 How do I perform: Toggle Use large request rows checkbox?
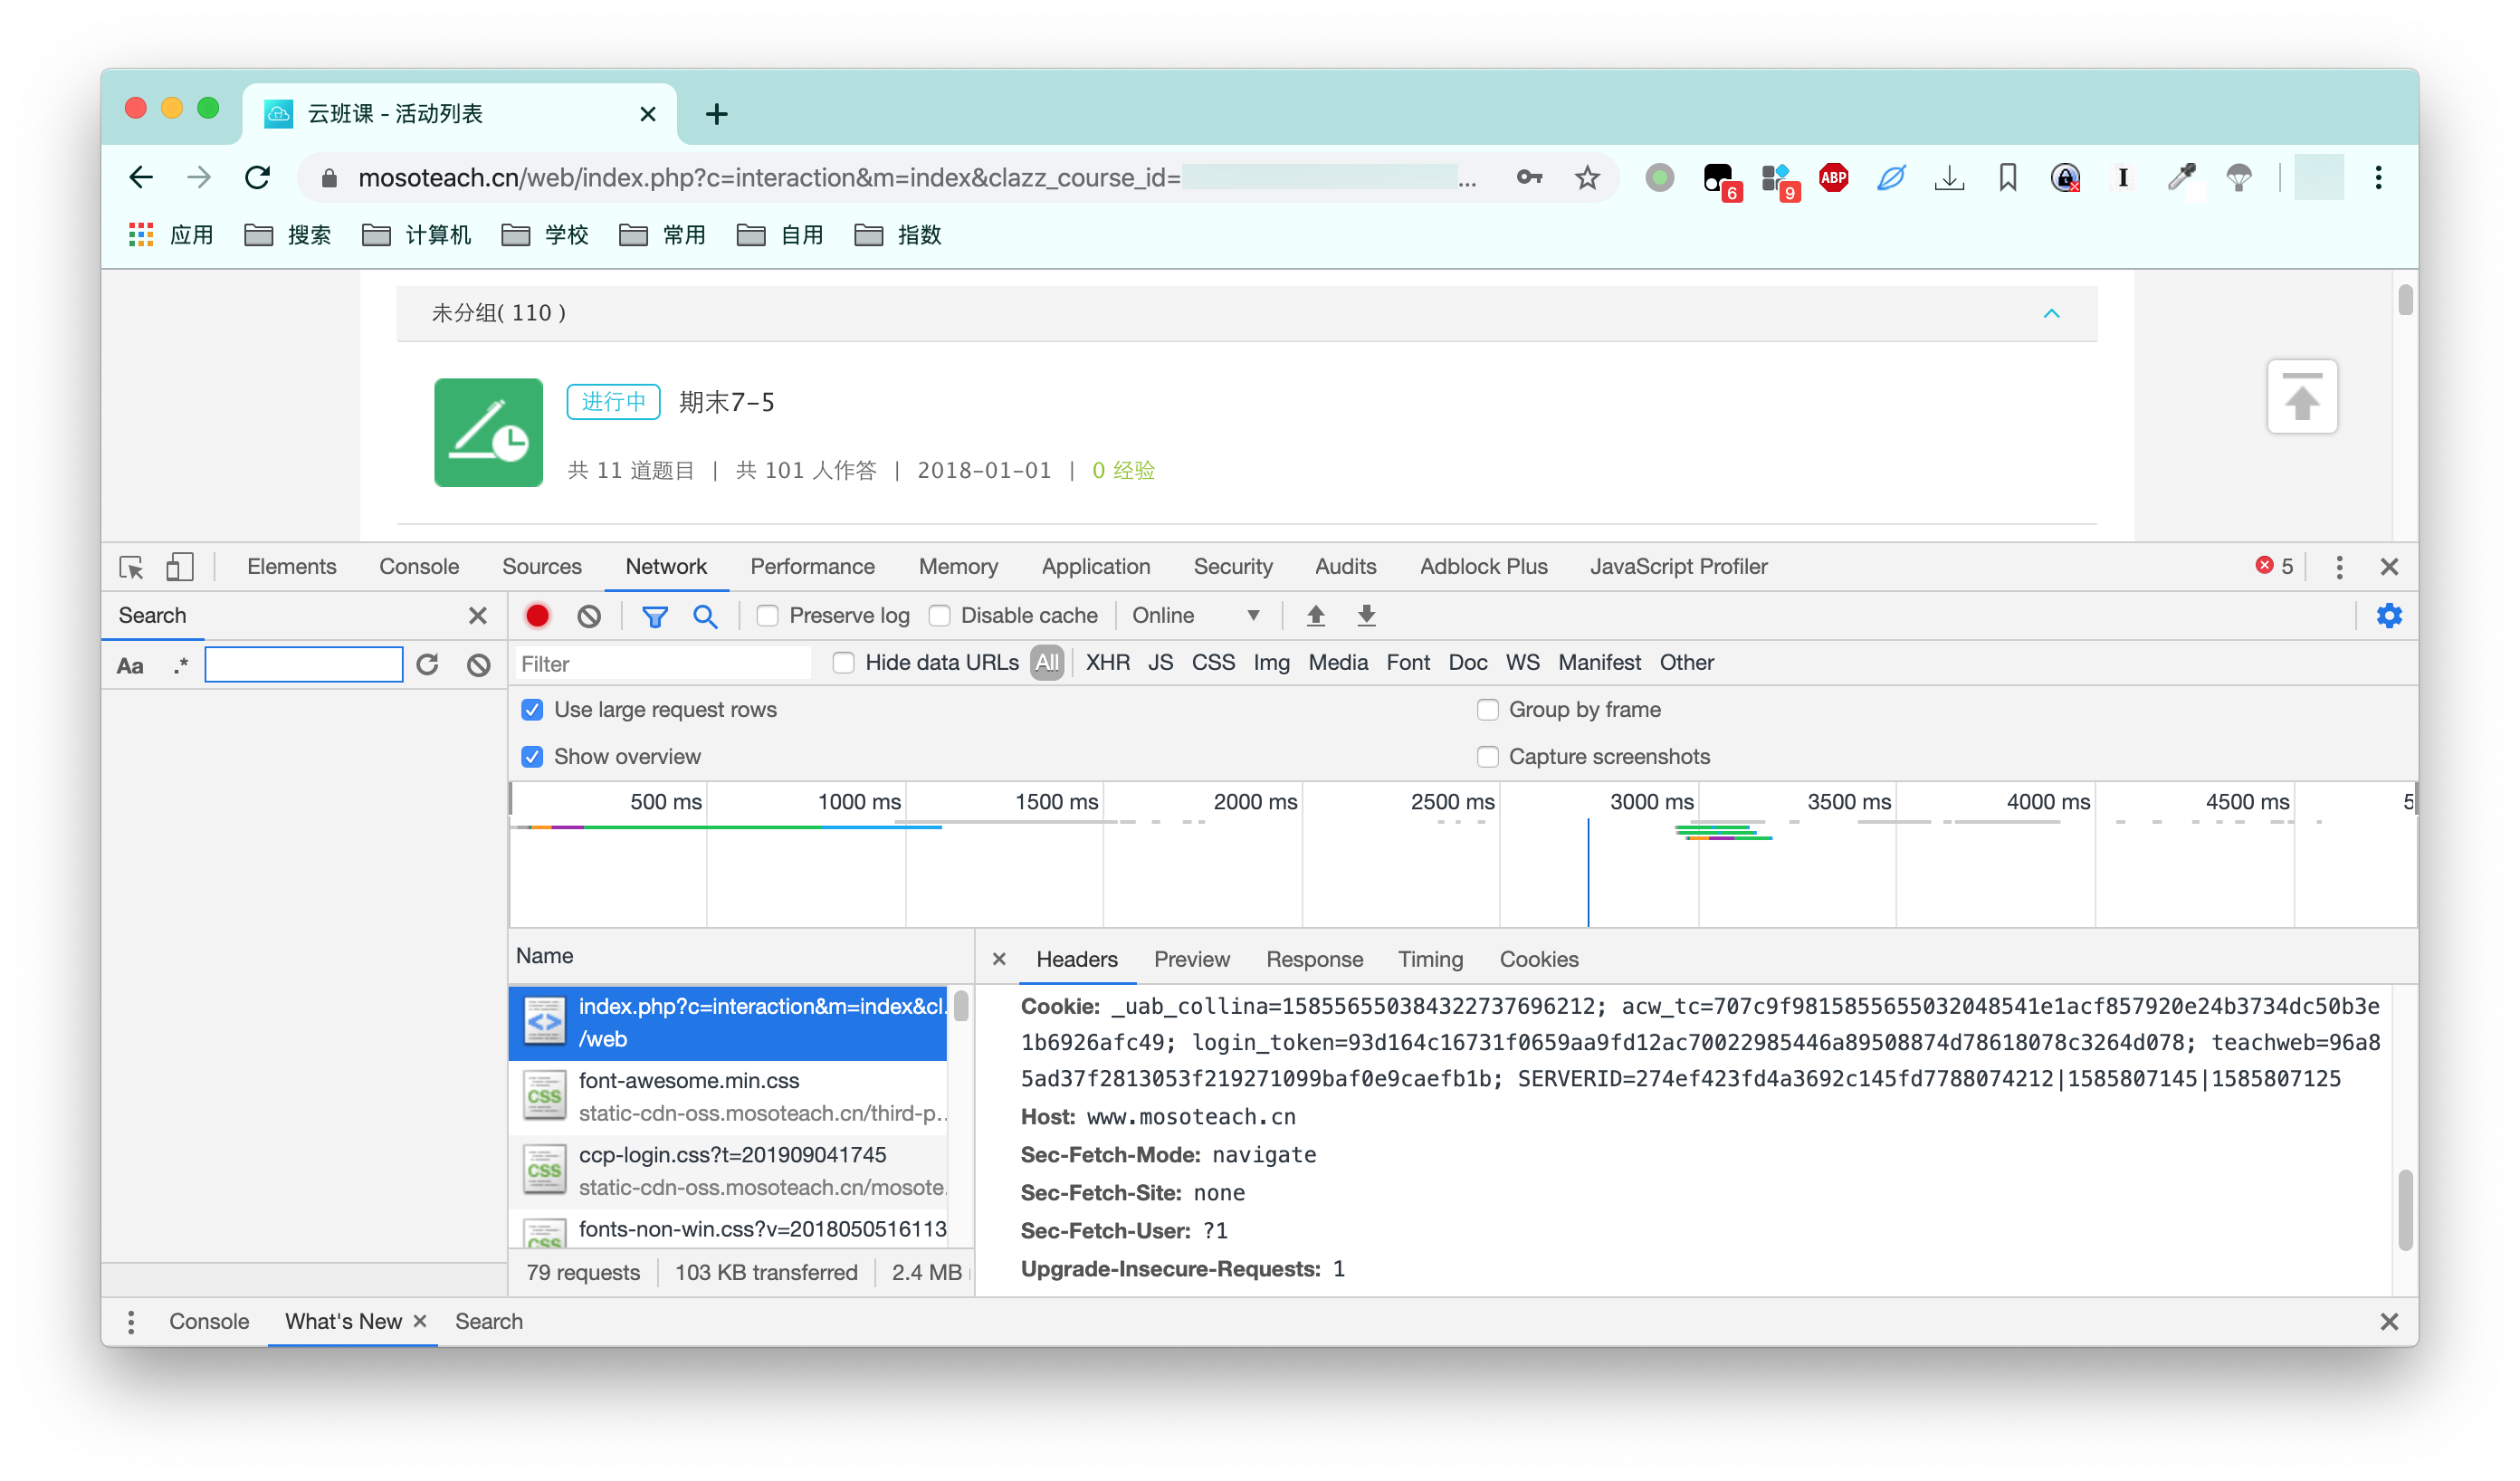534,709
